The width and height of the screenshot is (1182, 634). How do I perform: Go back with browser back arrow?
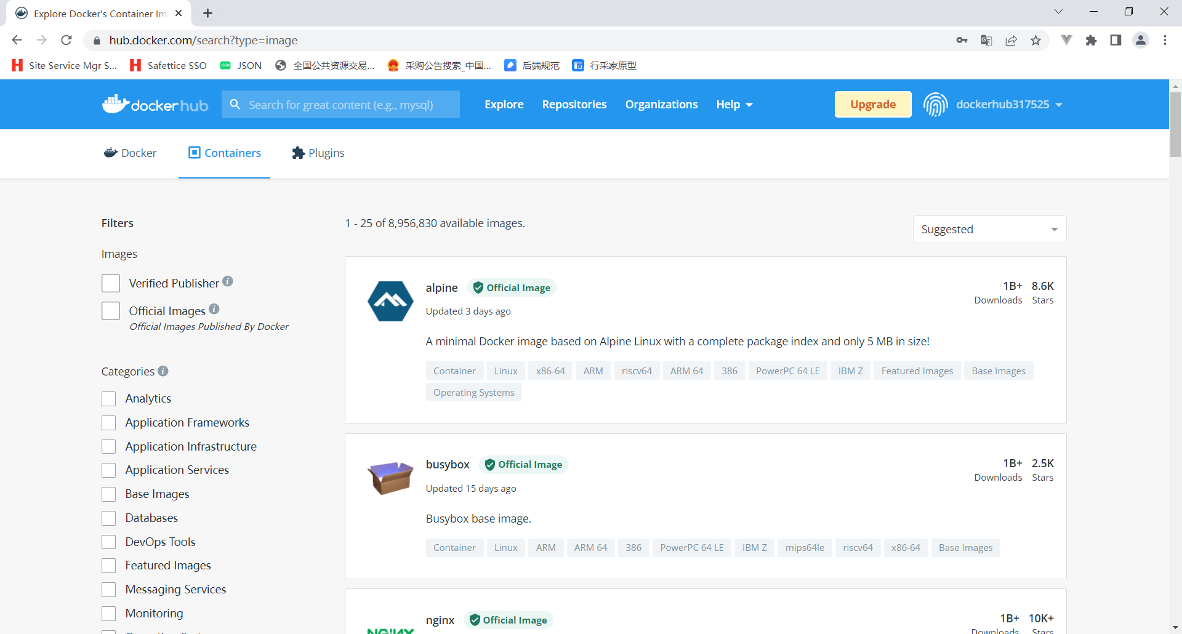[x=17, y=40]
